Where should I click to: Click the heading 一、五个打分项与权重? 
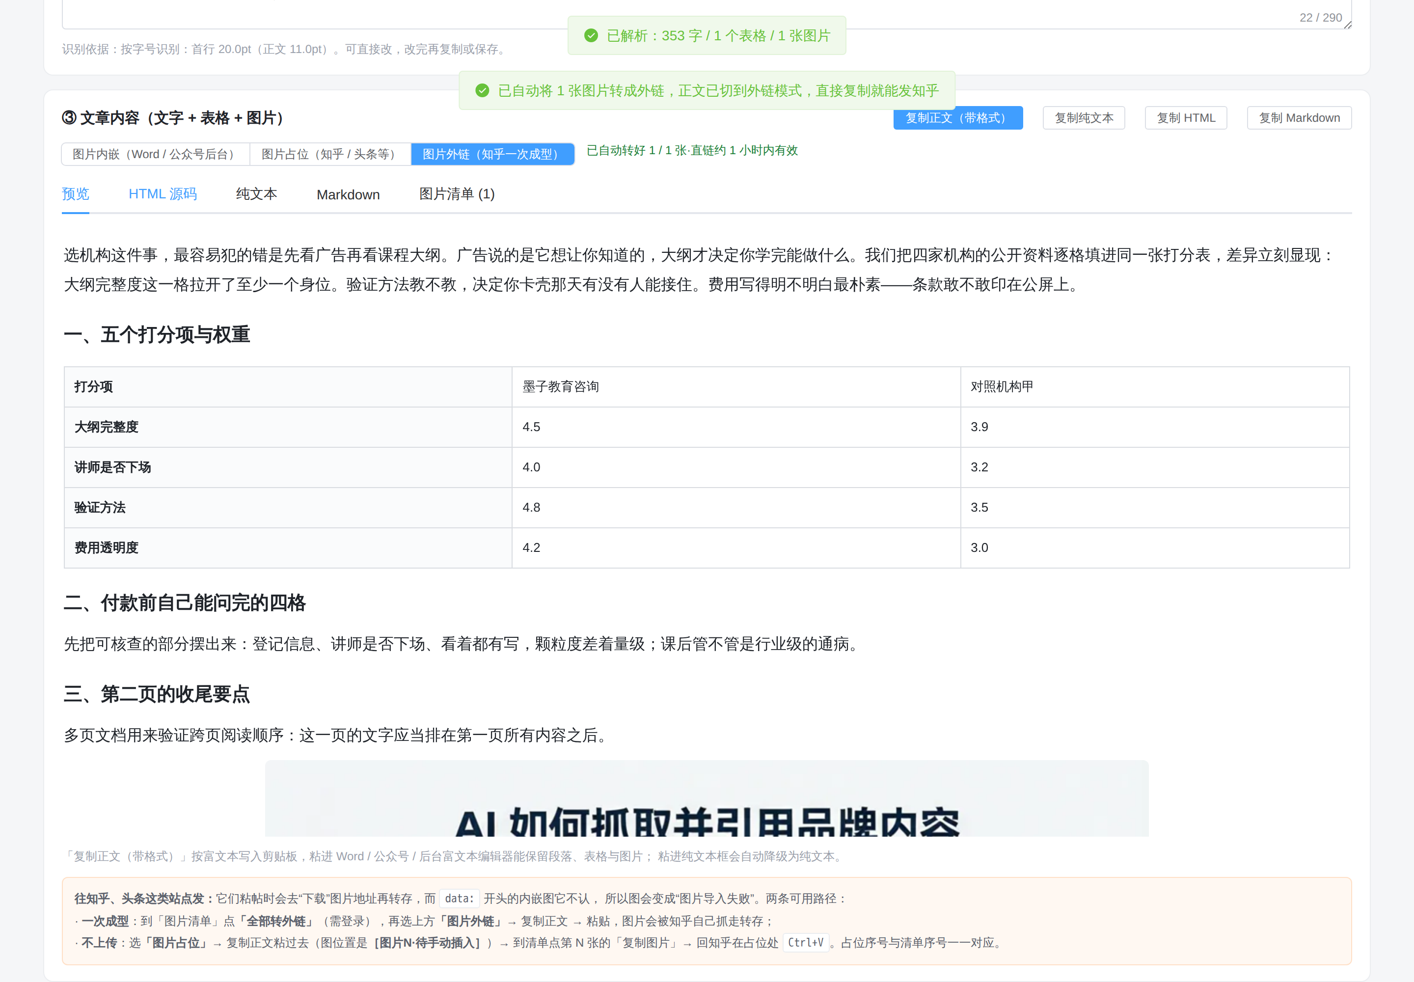tap(157, 335)
